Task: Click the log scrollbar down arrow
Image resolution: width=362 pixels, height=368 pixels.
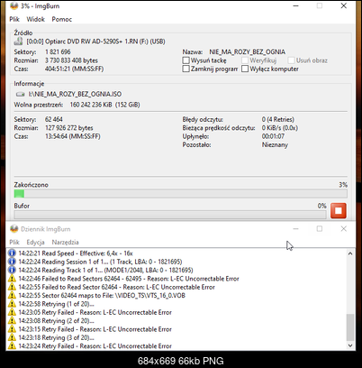Action: click(x=350, y=345)
